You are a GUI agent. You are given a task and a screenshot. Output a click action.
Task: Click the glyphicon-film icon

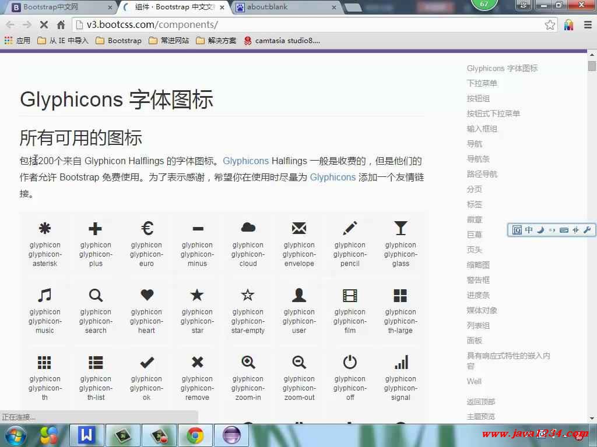(x=350, y=295)
